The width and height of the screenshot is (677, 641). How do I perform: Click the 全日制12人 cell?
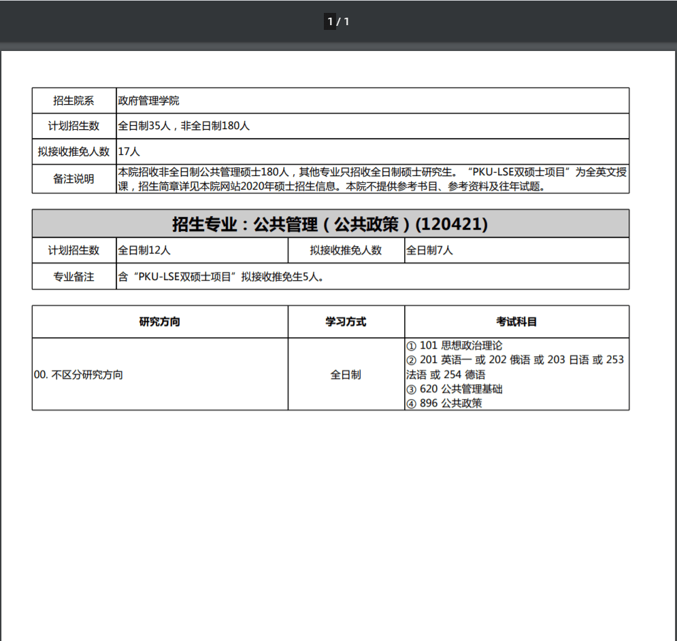144,250
